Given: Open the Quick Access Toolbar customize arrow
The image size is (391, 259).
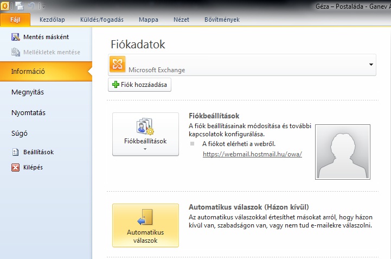Looking at the screenshot, I should (43, 6).
